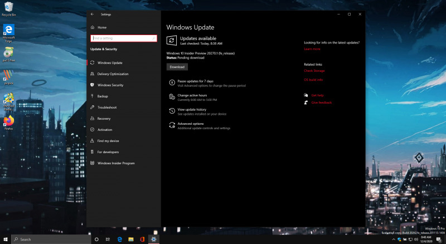Image resolution: width=446 pixels, height=244 pixels.
Task: Click the Windows Update sidebar sync icon
Action: point(92,63)
